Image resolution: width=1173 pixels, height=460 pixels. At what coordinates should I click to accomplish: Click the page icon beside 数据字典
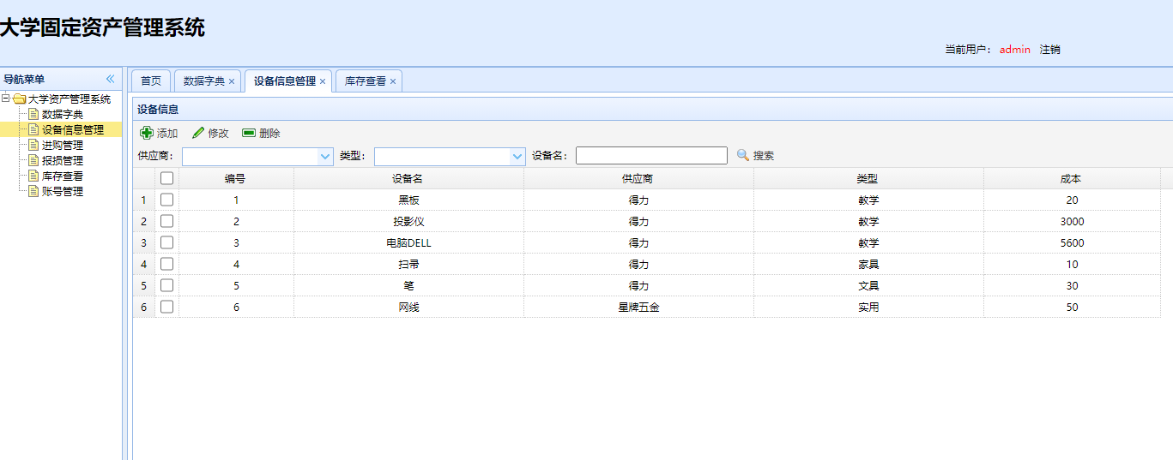tap(33, 114)
